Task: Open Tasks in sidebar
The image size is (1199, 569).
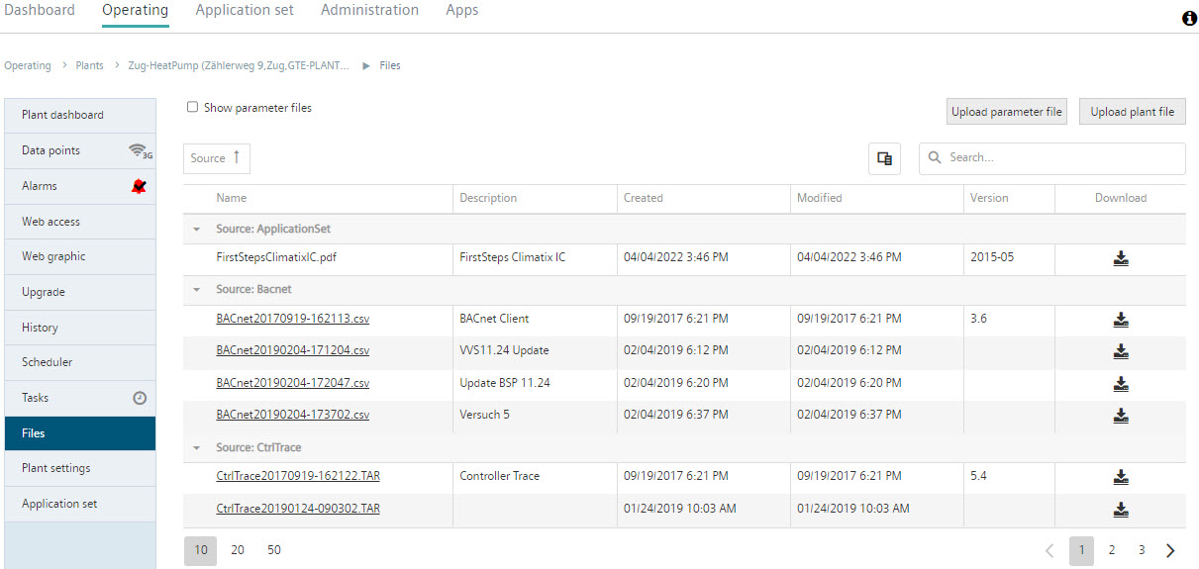Action: pos(80,398)
